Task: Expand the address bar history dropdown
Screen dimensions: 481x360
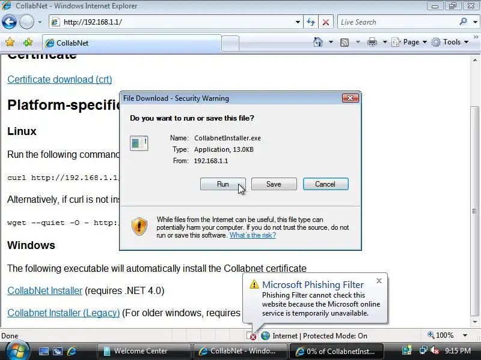Action: [298, 22]
